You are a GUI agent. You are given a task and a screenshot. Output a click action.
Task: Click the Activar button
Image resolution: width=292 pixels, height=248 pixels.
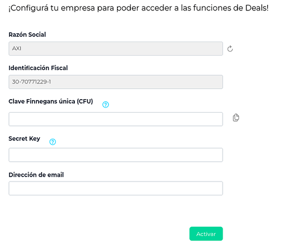point(206,234)
